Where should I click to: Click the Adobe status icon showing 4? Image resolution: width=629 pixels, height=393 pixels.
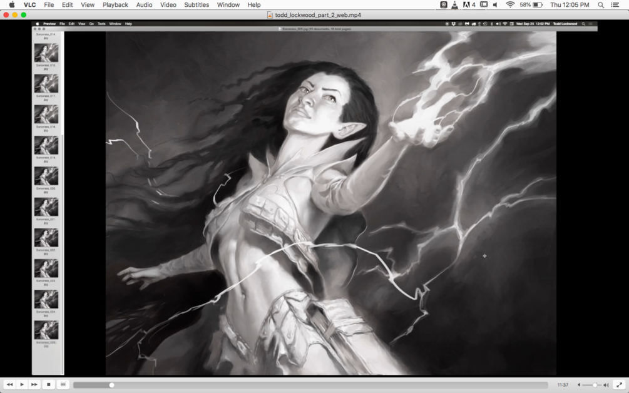(x=469, y=5)
